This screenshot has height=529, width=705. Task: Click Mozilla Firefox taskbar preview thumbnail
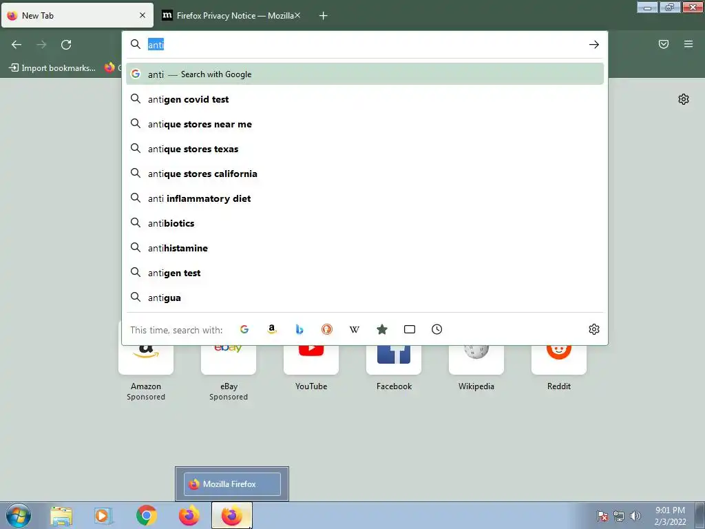(232, 484)
